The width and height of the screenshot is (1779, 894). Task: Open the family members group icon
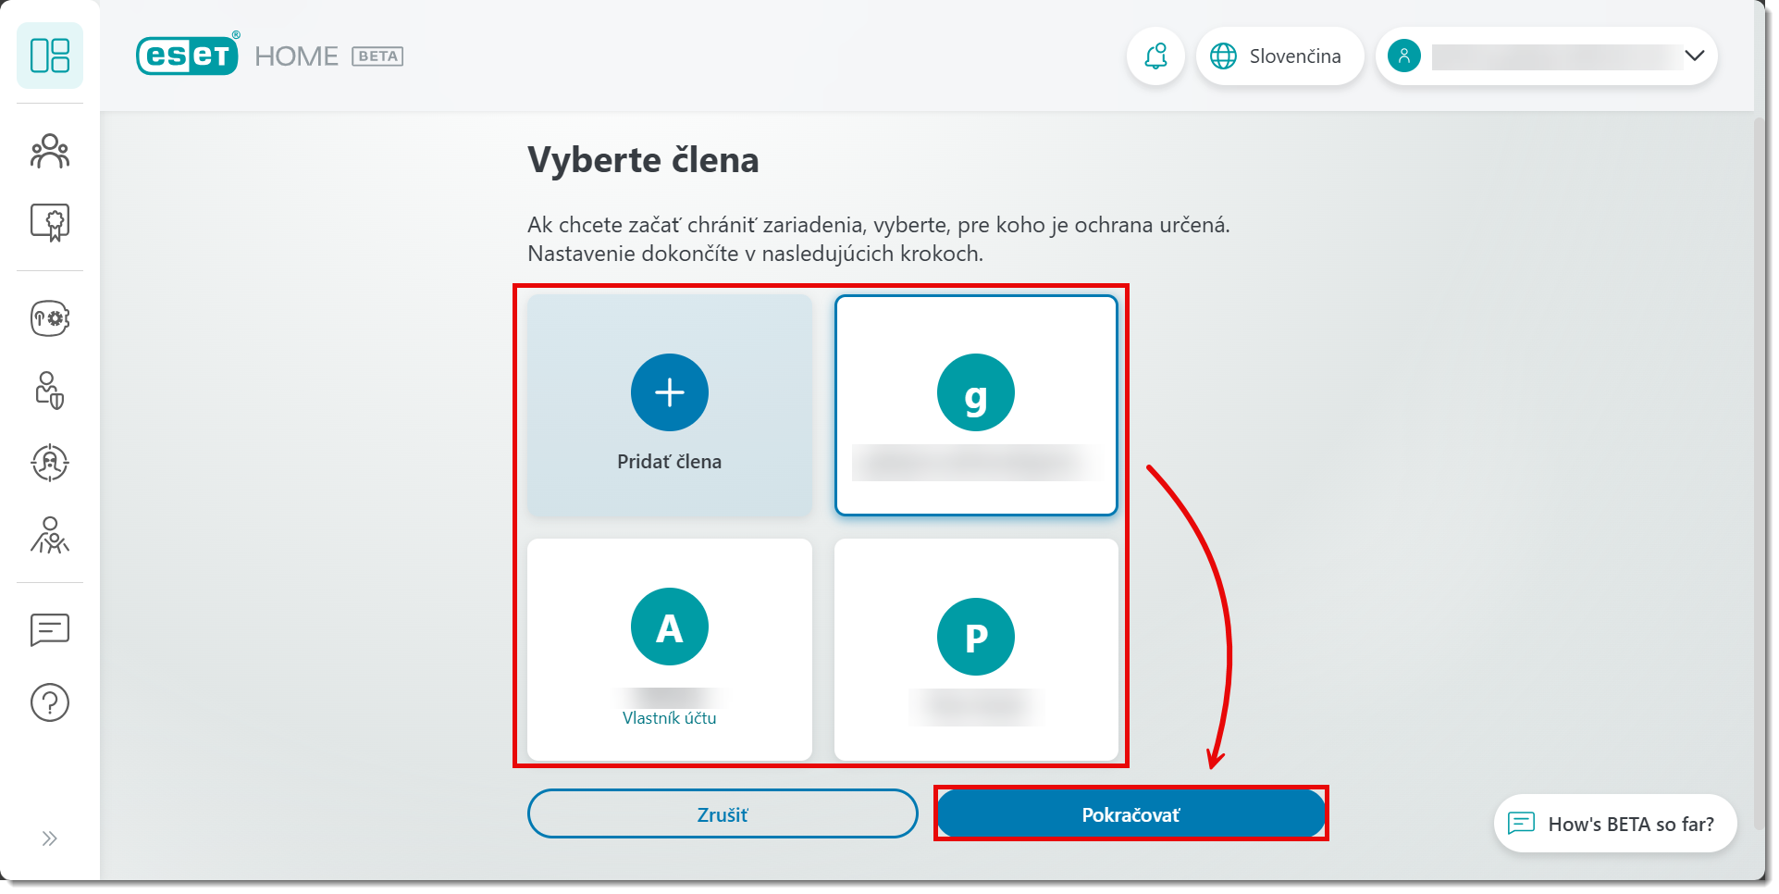coord(50,152)
